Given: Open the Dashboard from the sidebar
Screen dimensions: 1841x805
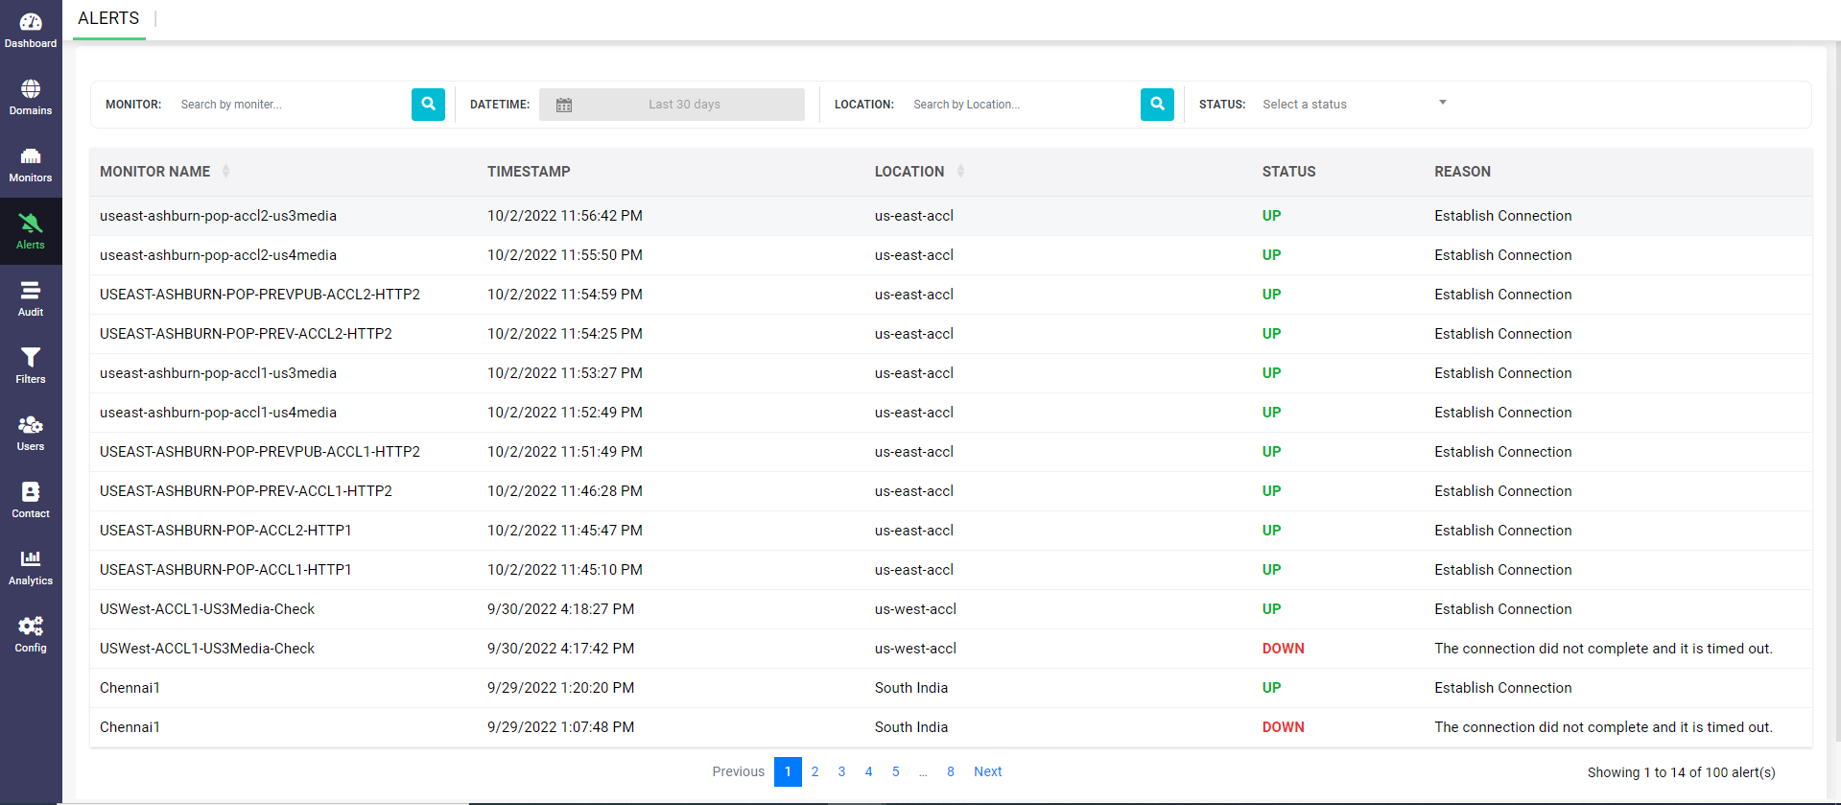Looking at the screenshot, I should tap(31, 31).
